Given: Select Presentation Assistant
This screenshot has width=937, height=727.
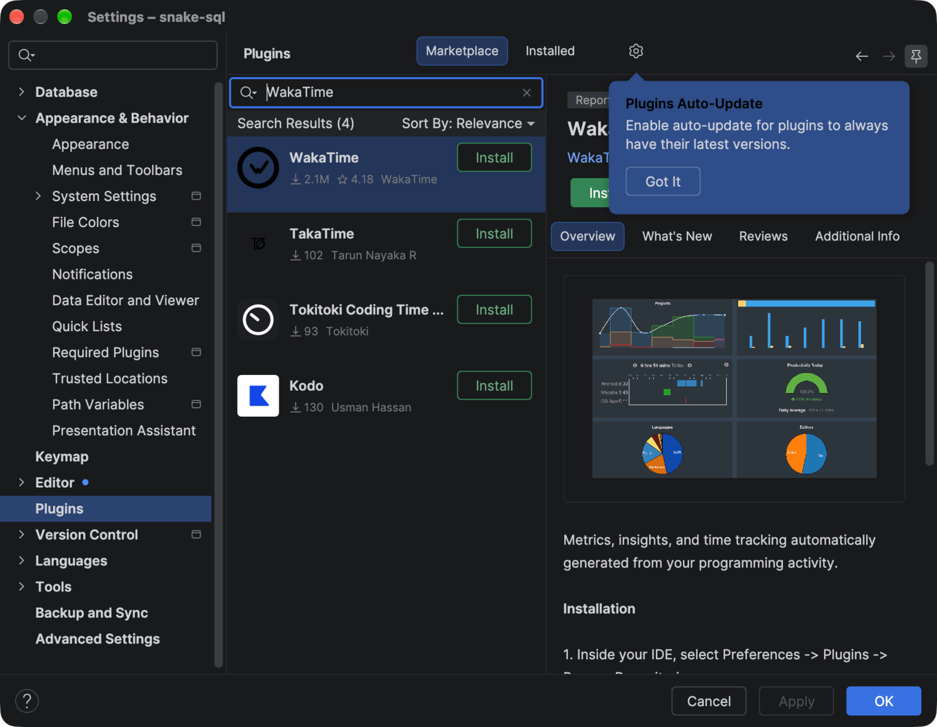Looking at the screenshot, I should pyautogui.click(x=124, y=430).
